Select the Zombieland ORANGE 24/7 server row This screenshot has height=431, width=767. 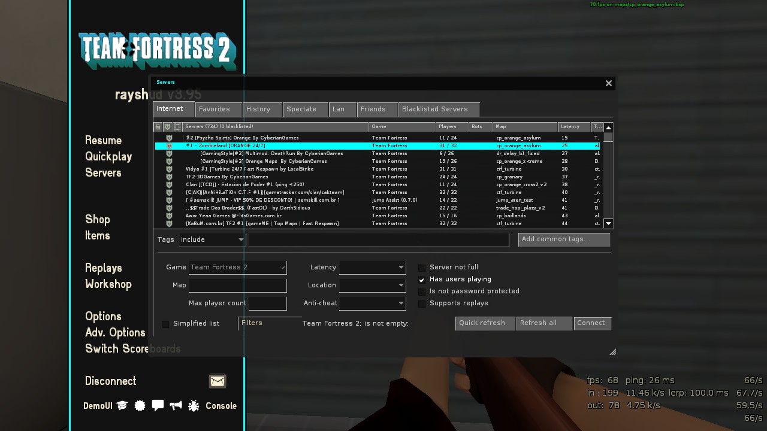378,146
